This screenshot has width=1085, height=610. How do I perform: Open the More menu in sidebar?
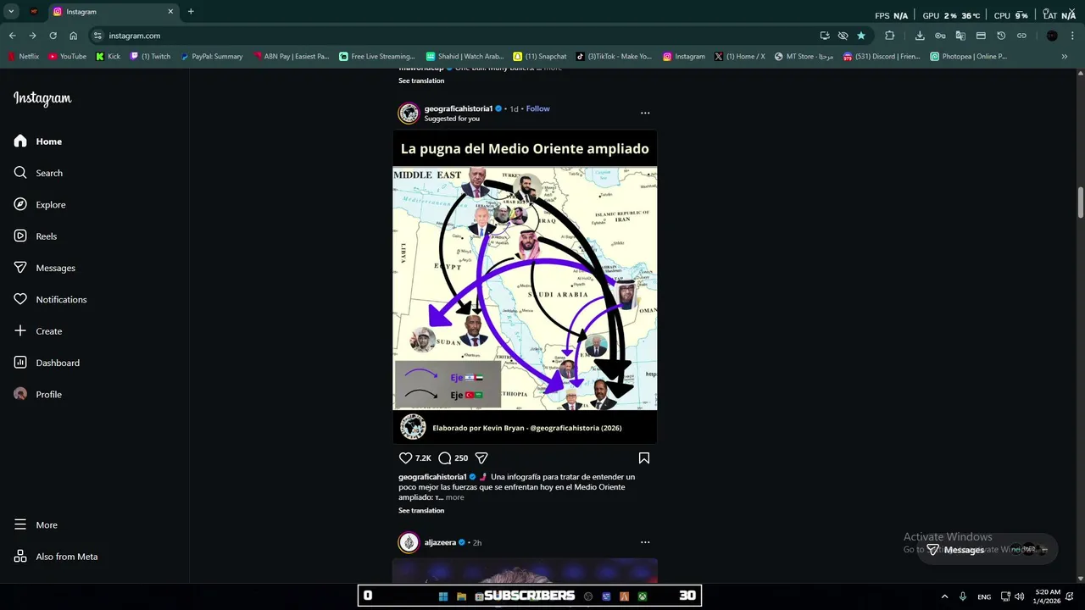(x=36, y=525)
